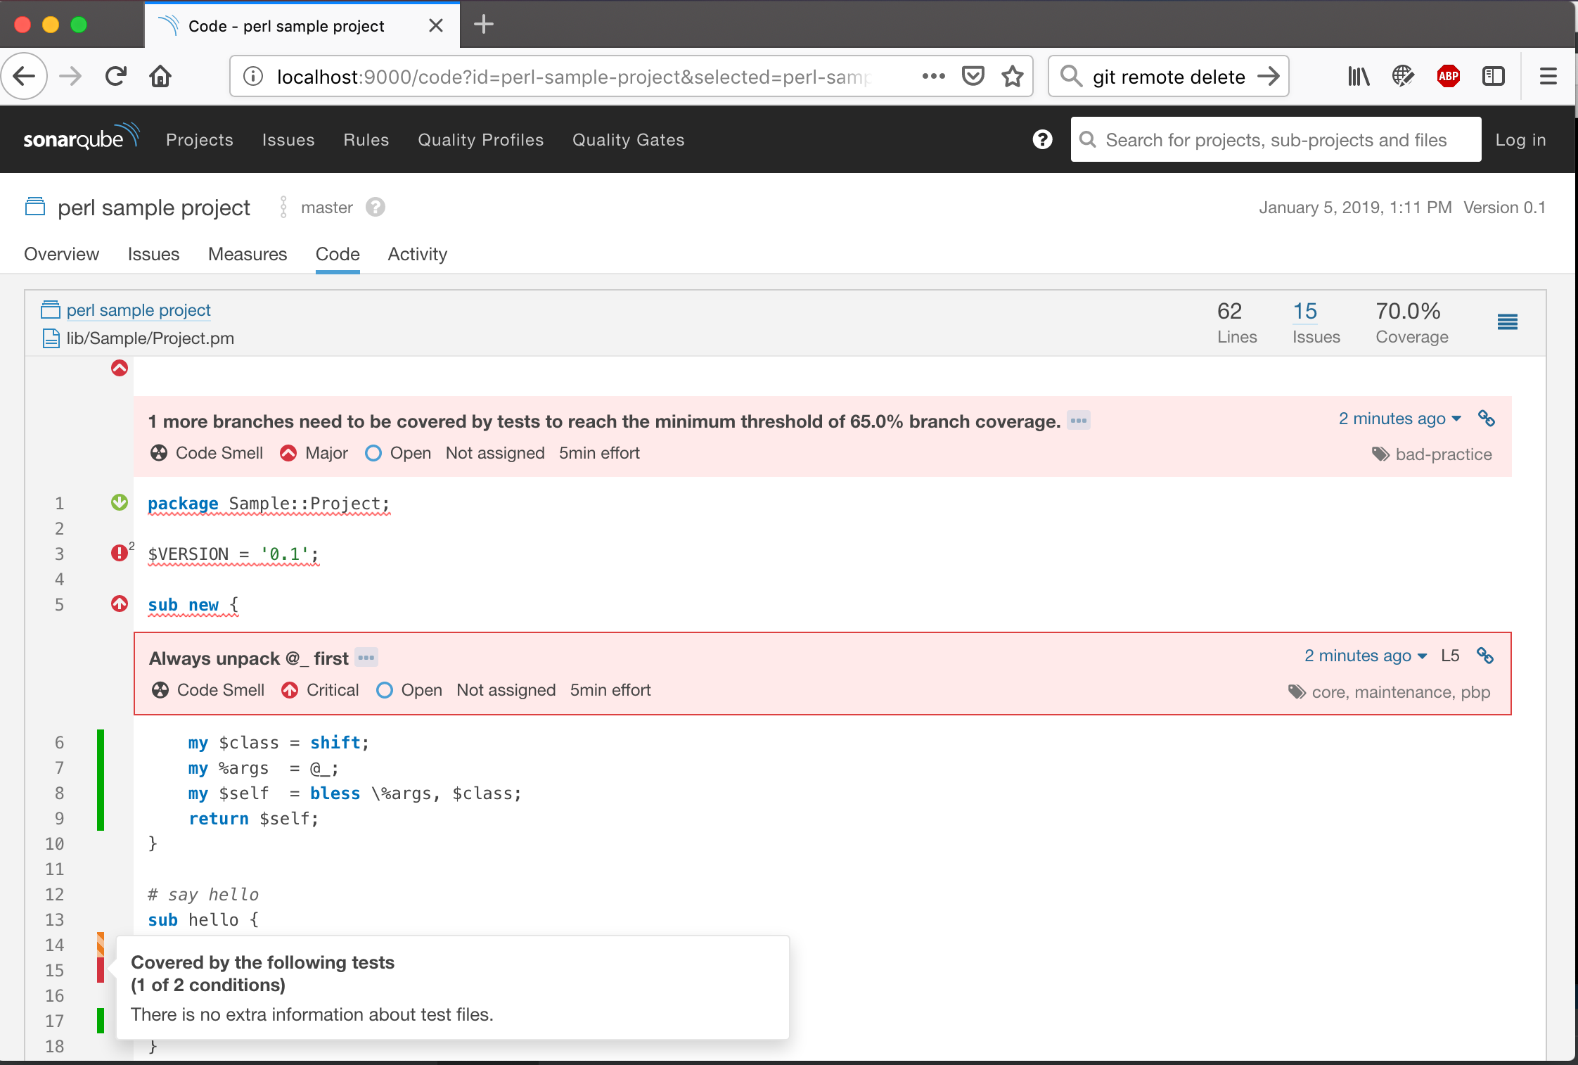Click the help question mark icon in navbar
1578x1065 pixels.
1042,139
